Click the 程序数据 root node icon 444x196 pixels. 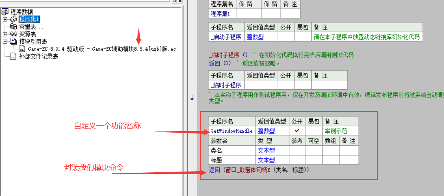tap(5, 12)
